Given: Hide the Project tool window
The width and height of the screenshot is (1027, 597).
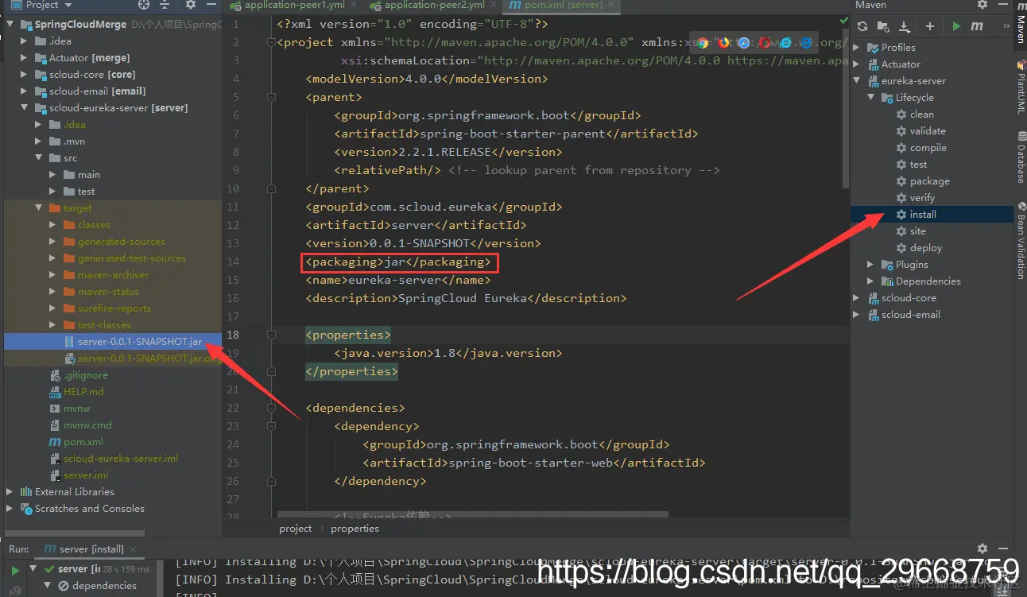Looking at the screenshot, I should pos(211,5).
